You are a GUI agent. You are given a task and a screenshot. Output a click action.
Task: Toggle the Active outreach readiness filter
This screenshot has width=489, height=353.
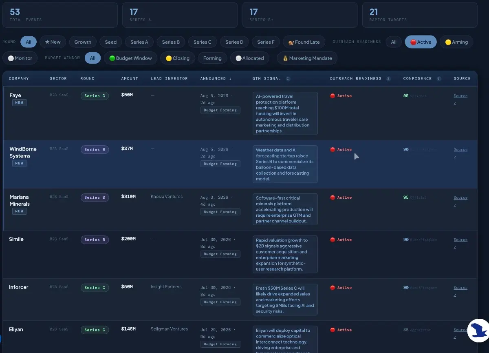point(421,42)
